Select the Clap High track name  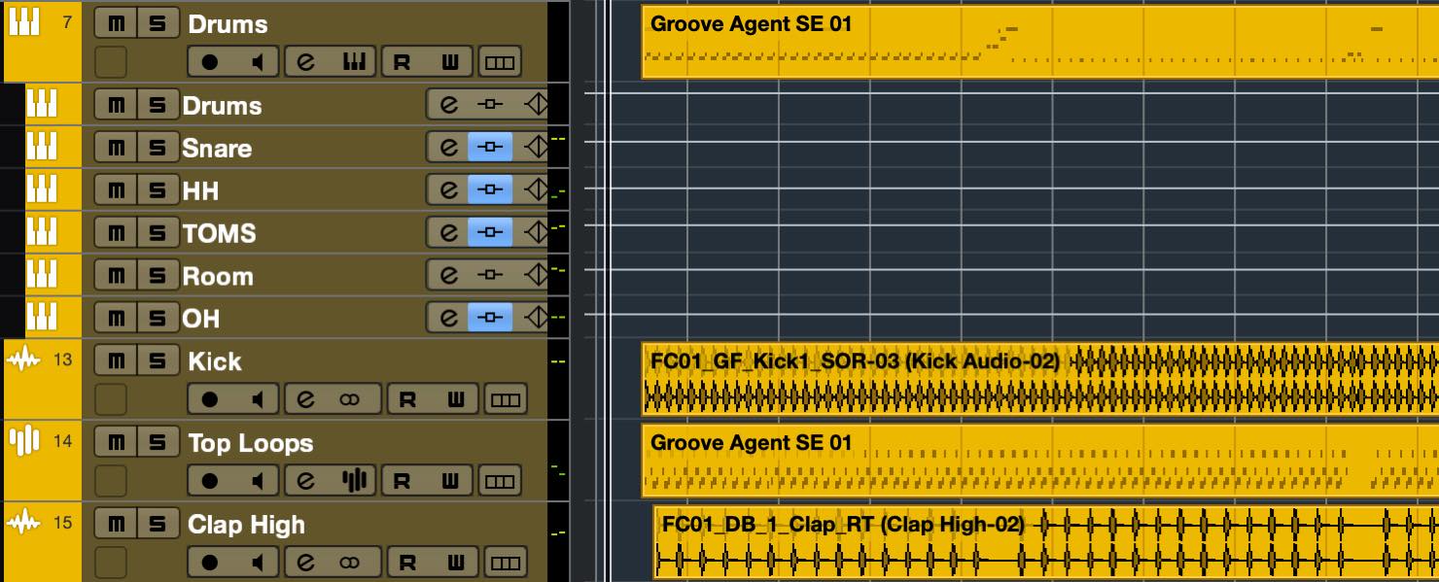click(x=246, y=525)
